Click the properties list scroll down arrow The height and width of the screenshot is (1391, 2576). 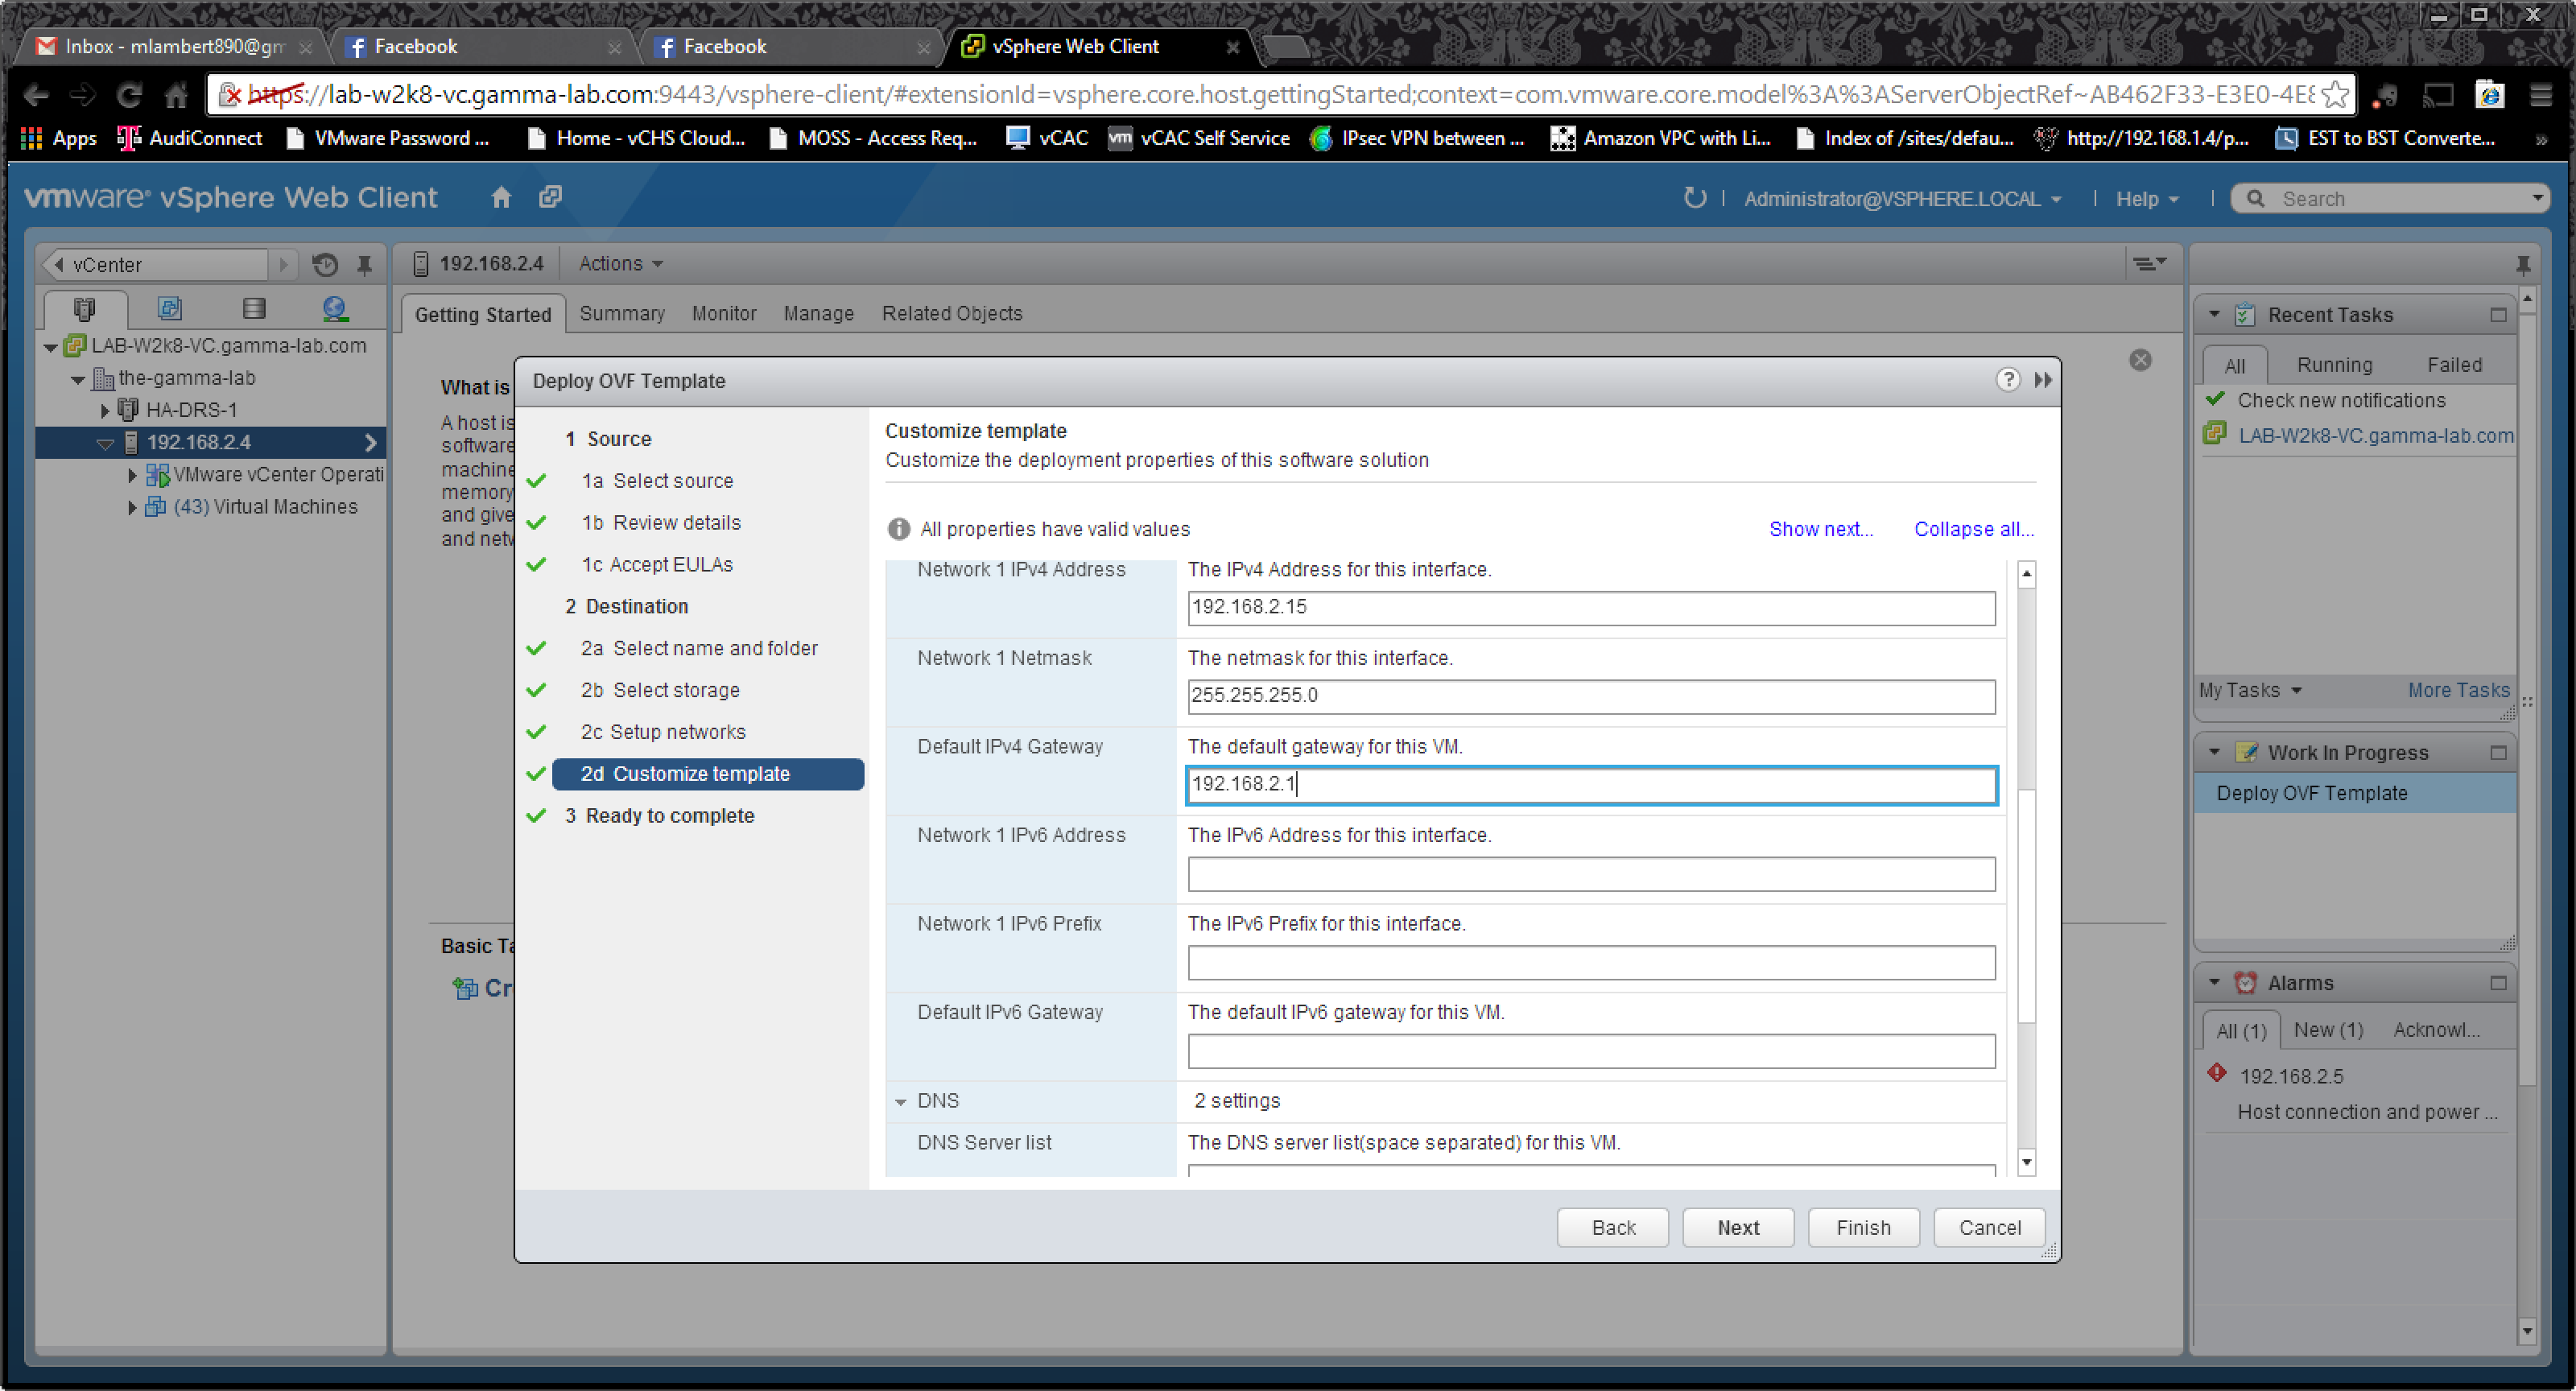pyautogui.click(x=2026, y=1162)
